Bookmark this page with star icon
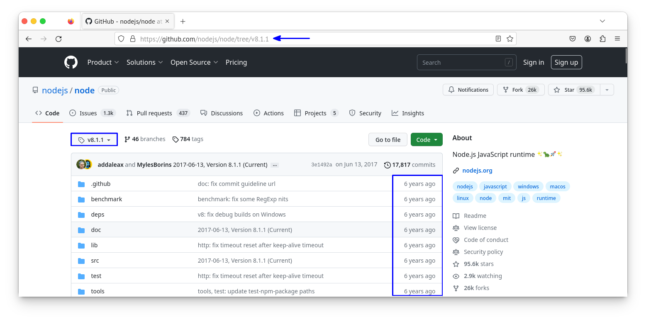 (x=510, y=39)
